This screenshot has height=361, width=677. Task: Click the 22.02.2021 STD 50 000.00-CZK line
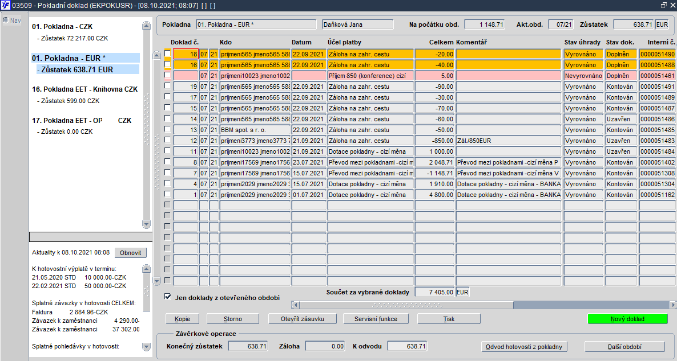click(79, 286)
